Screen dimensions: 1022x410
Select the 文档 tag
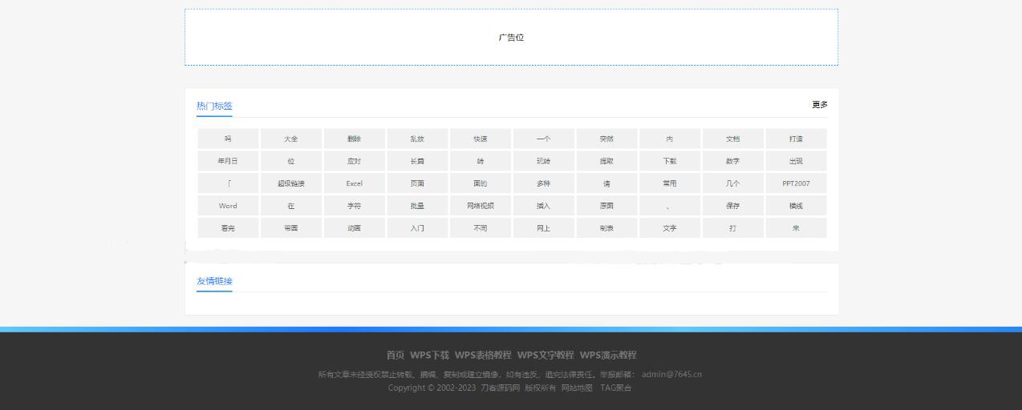point(732,139)
